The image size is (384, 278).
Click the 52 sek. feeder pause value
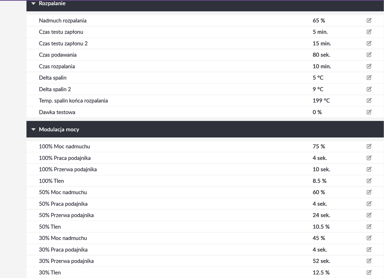(321, 261)
